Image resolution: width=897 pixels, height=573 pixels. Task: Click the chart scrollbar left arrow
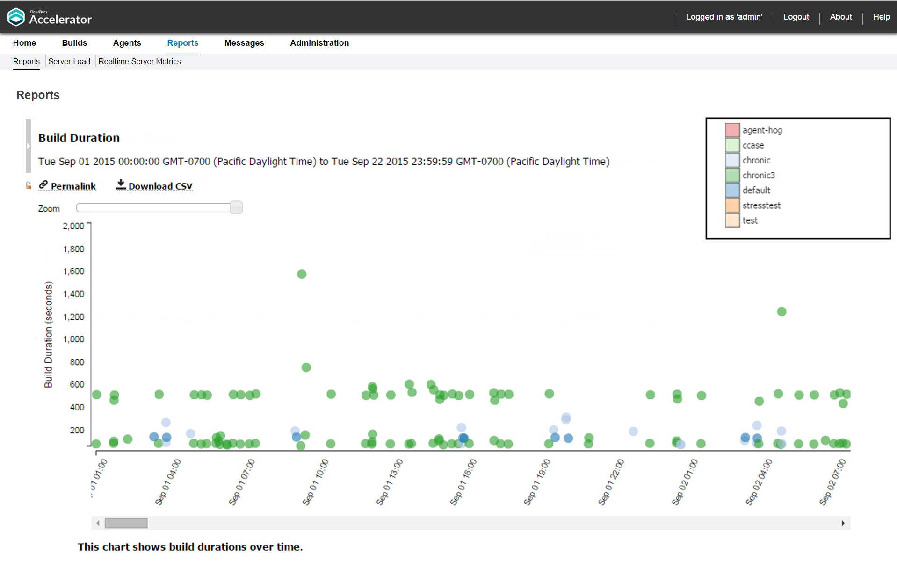pos(98,523)
